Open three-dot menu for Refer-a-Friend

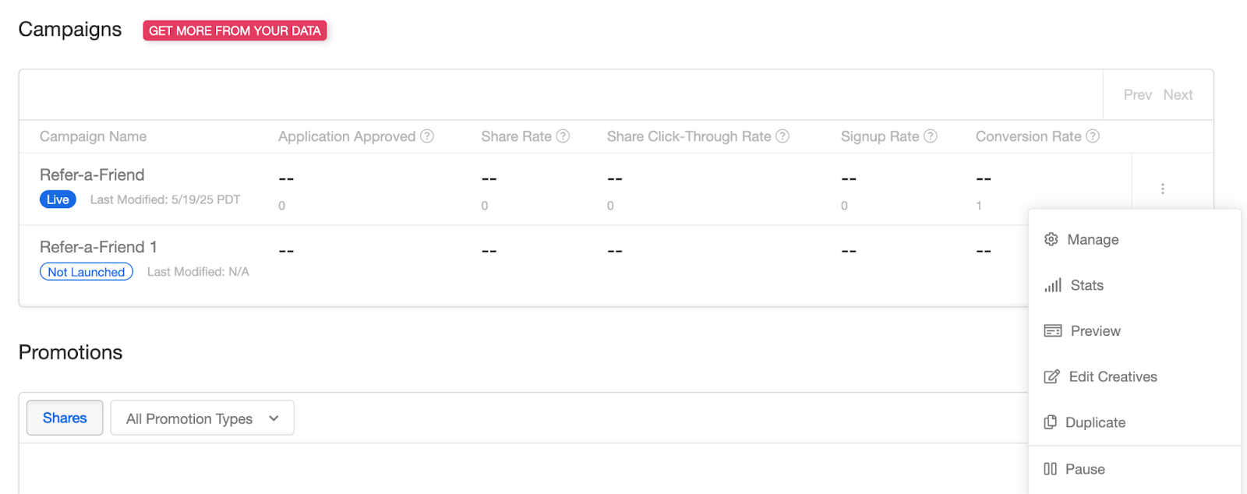coord(1162,189)
